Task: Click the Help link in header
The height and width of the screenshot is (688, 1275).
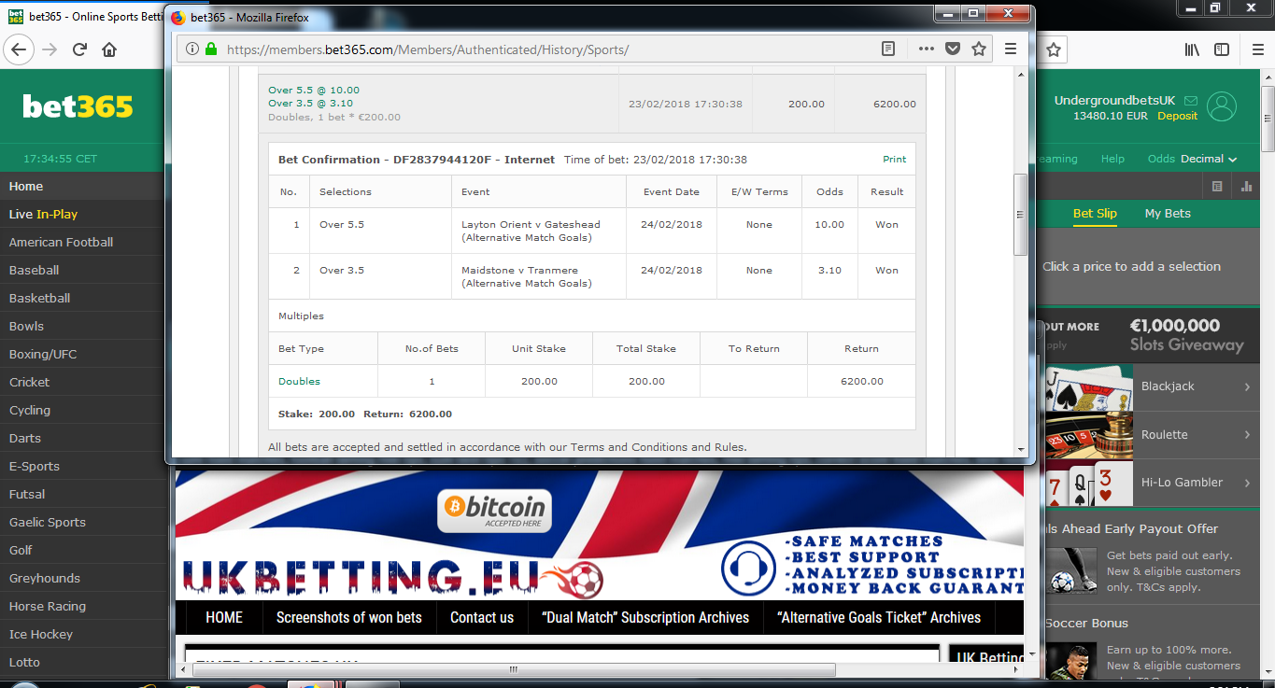Action: pos(1112,159)
